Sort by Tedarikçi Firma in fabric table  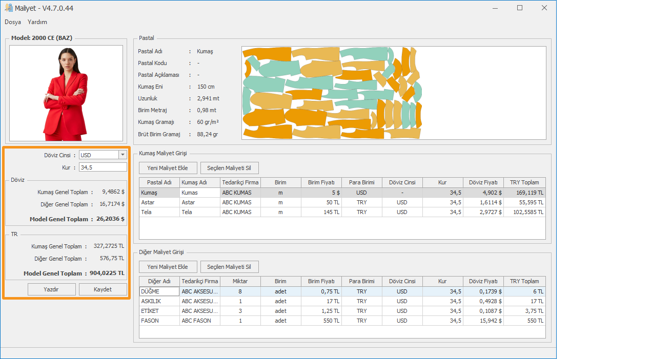[x=240, y=182]
